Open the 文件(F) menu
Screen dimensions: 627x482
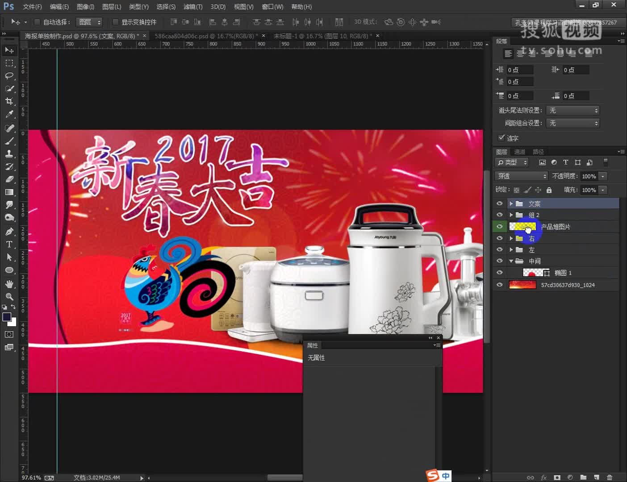(32, 7)
